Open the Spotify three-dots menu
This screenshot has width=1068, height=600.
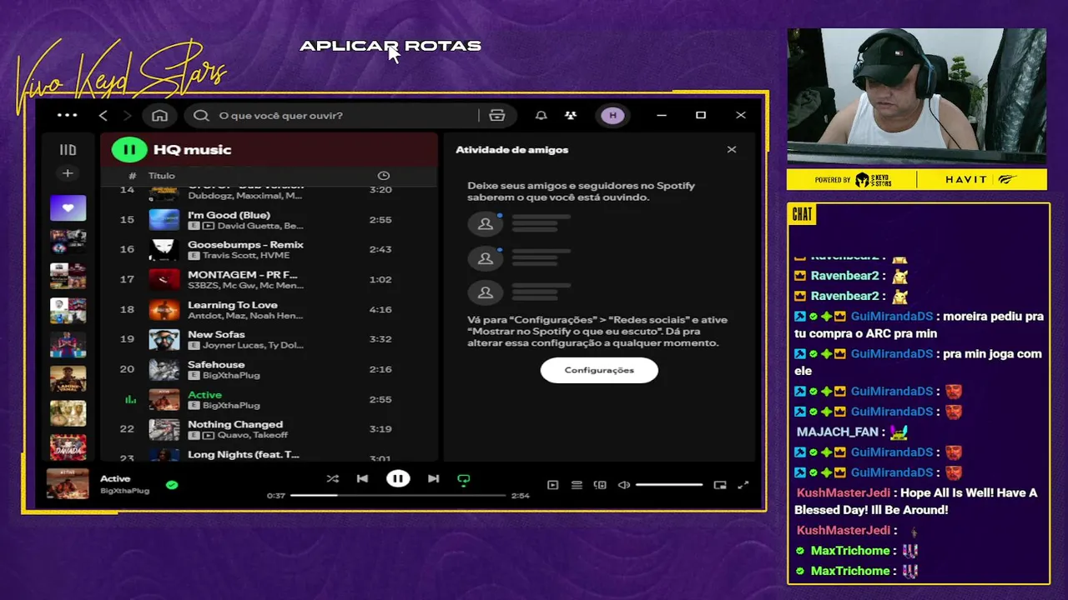pyautogui.click(x=68, y=115)
